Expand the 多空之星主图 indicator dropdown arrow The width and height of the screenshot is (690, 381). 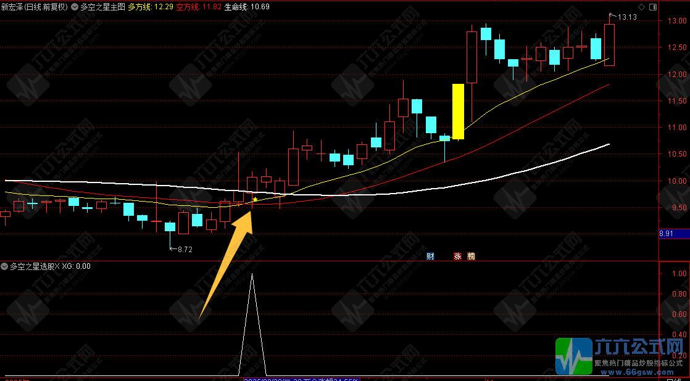pos(74,7)
